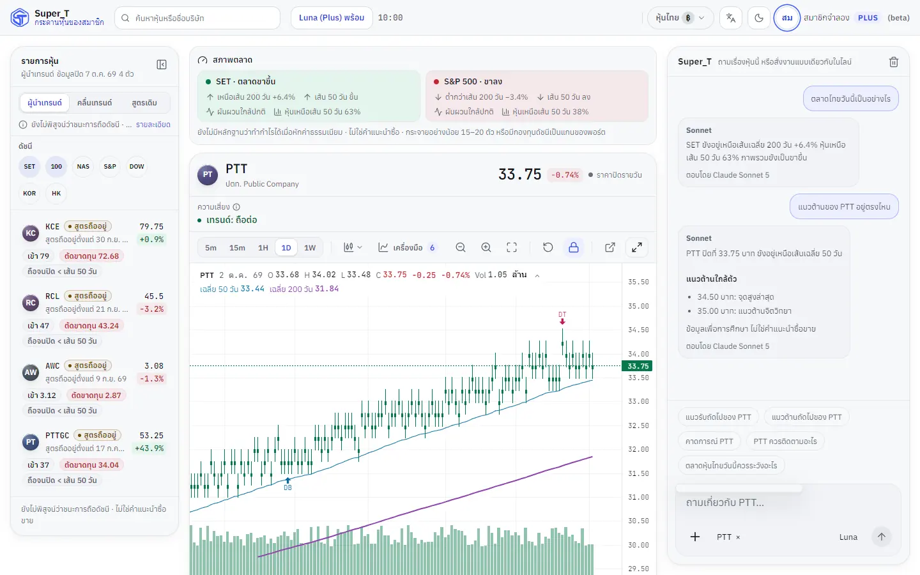The image size is (920, 575).
Task: Search for a stock or company
Action: click(197, 18)
